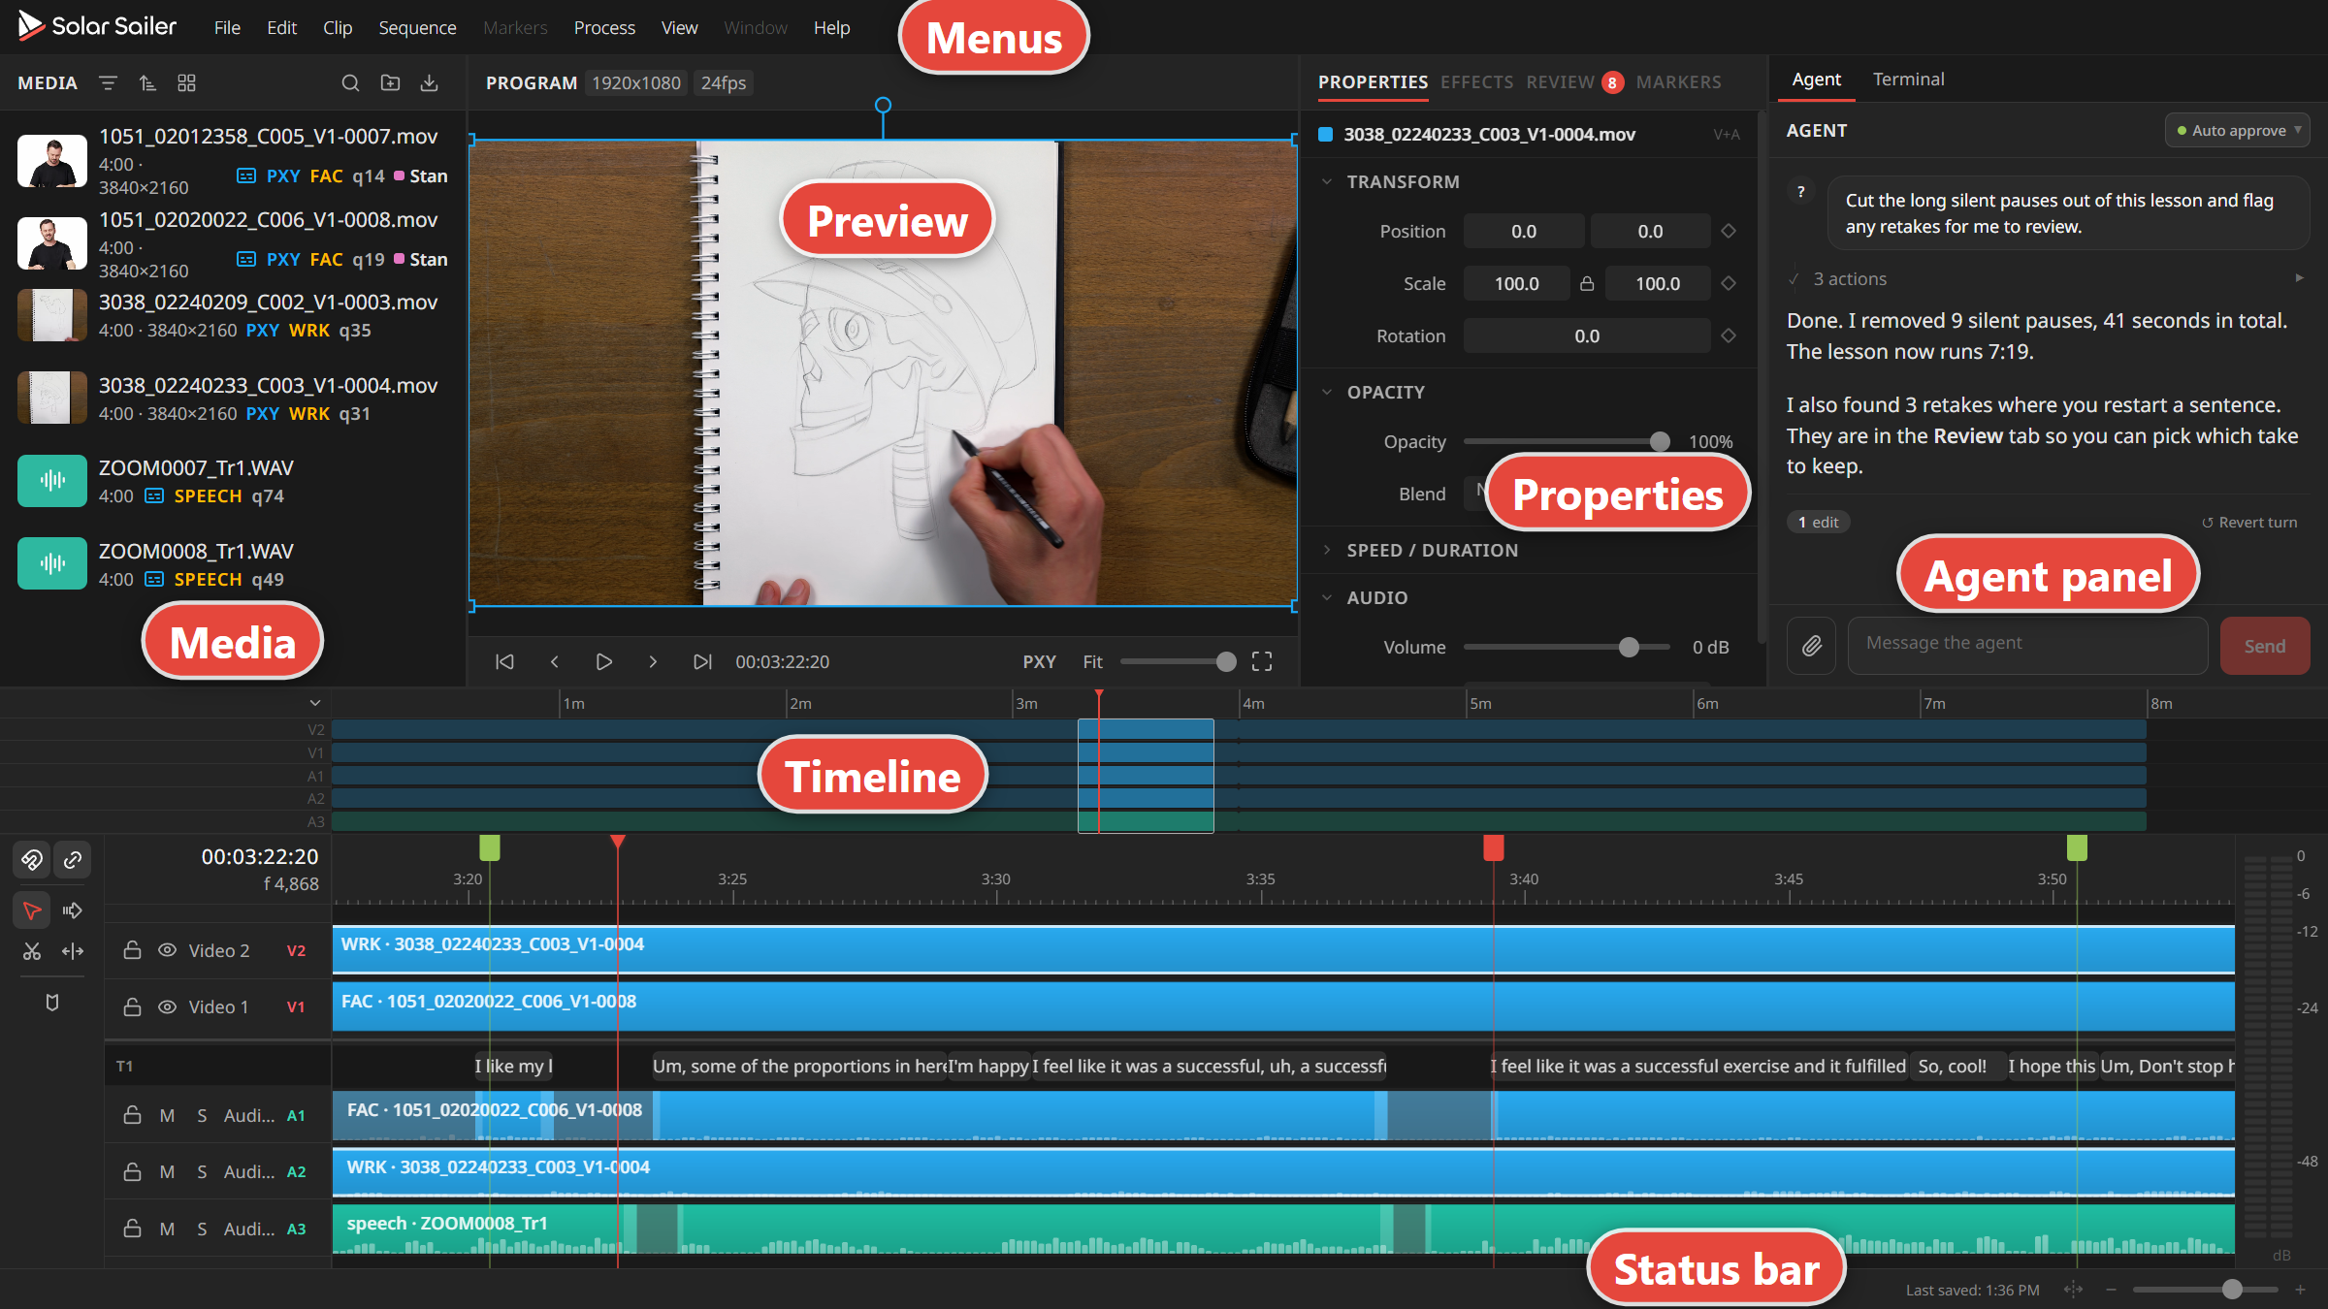Hide the Video 2 track eye
The width and height of the screenshot is (2328, 1309).
167,950
